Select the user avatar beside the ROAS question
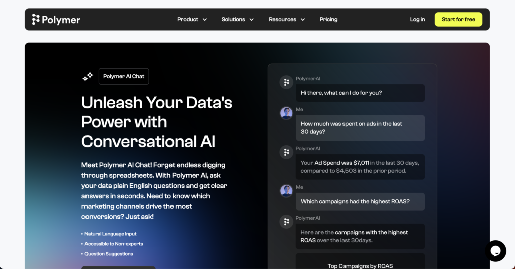The image size is (515, 269). (286, 191)
